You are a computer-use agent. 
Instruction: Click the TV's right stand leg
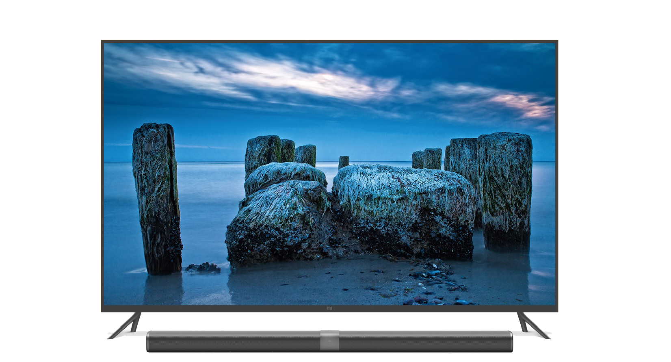(534, 325)
